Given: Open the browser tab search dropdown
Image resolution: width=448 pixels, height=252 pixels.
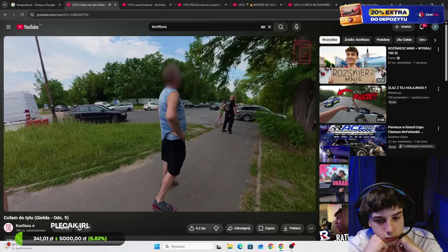Looking at the screenshot, I should click(x=5, y=5).
